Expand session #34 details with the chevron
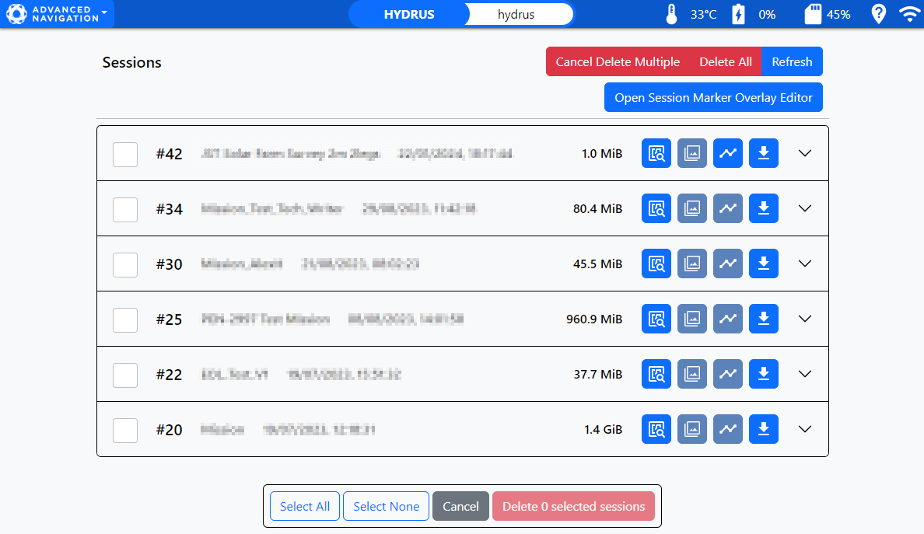Screen dimensions: 924x534 [805, 208]
